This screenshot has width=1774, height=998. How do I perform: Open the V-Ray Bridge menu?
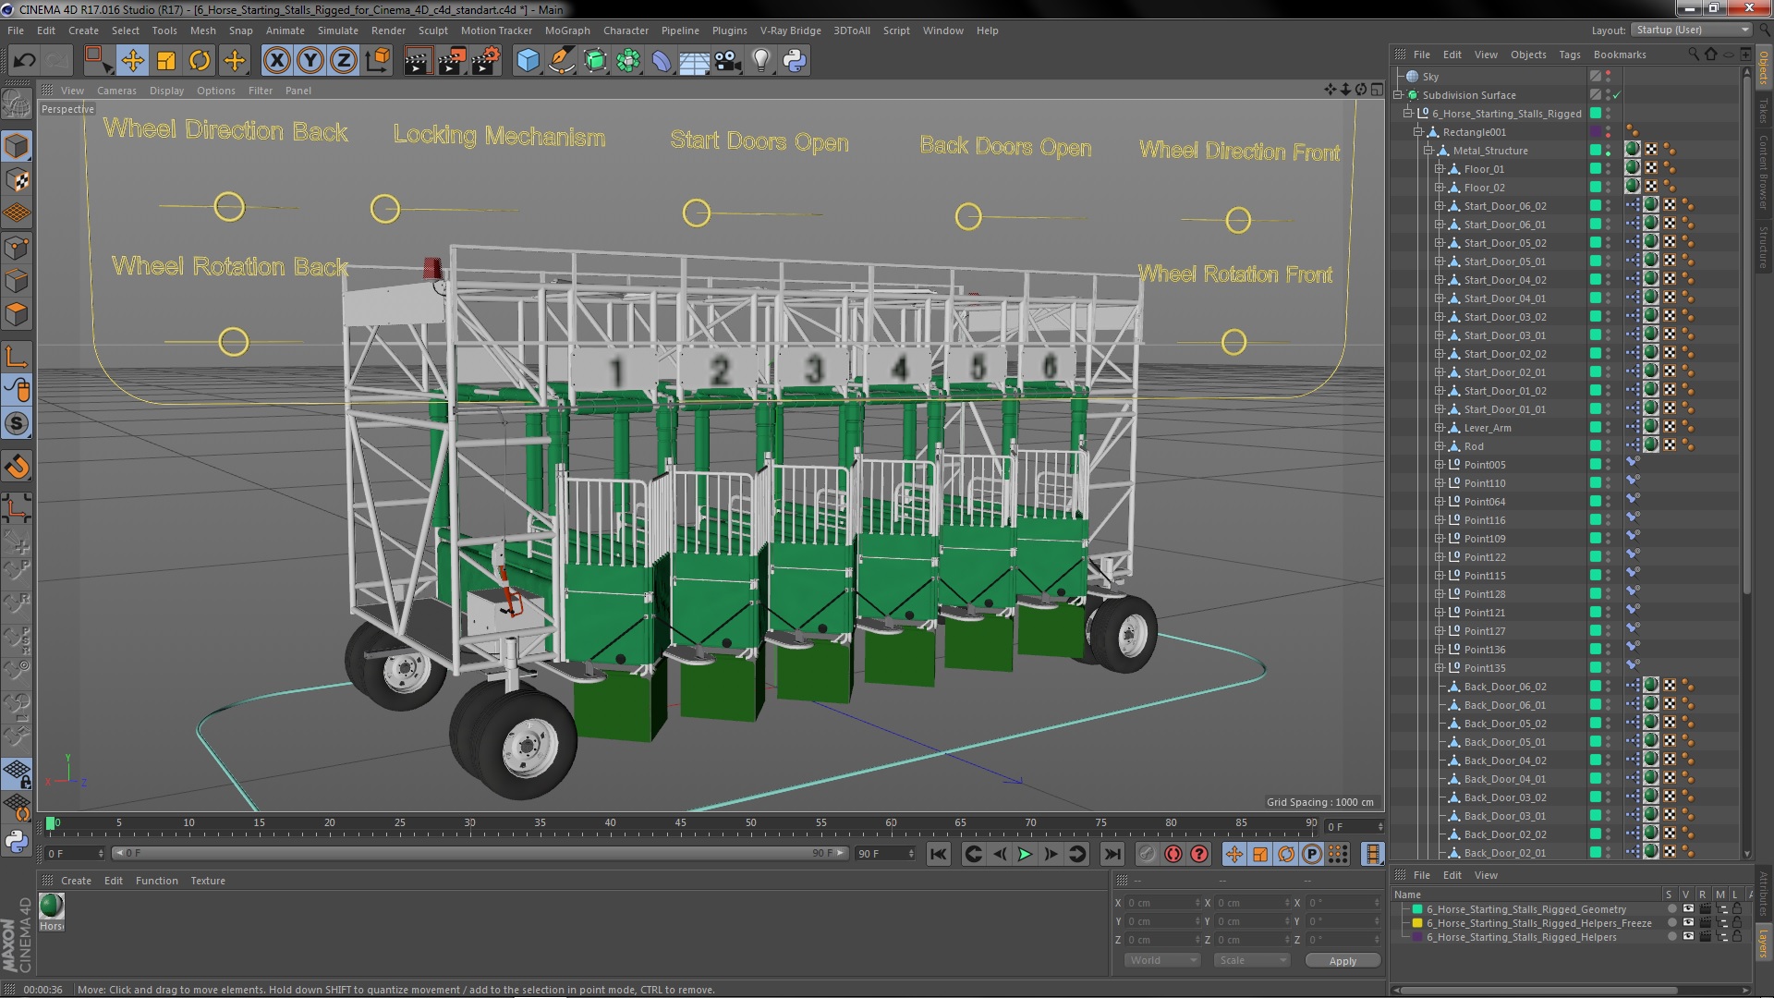[790, 30]
